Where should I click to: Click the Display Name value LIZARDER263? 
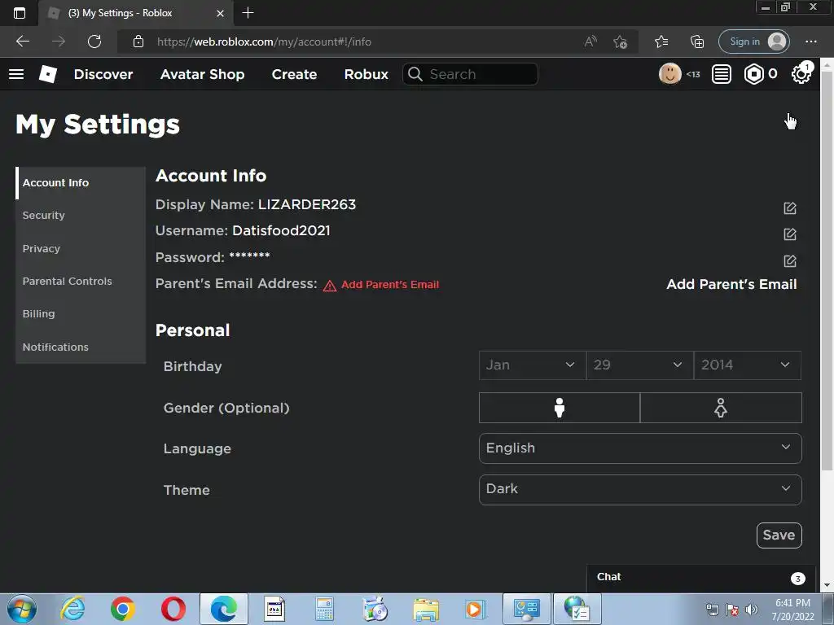click(x=307, y=204)
